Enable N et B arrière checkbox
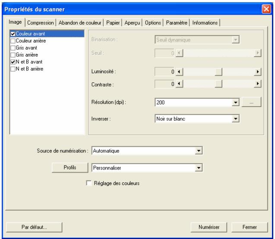Viewport: 275px width, 239px height. 13,69
